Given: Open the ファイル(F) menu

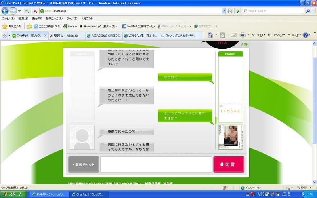Looking at the screenshot, I should coord(8,18).
